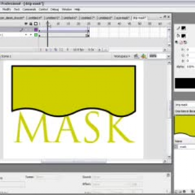195x195 pixels.
Task: Open the Sound dropdown in Properties panel
Action: click(x=117, y=177)
